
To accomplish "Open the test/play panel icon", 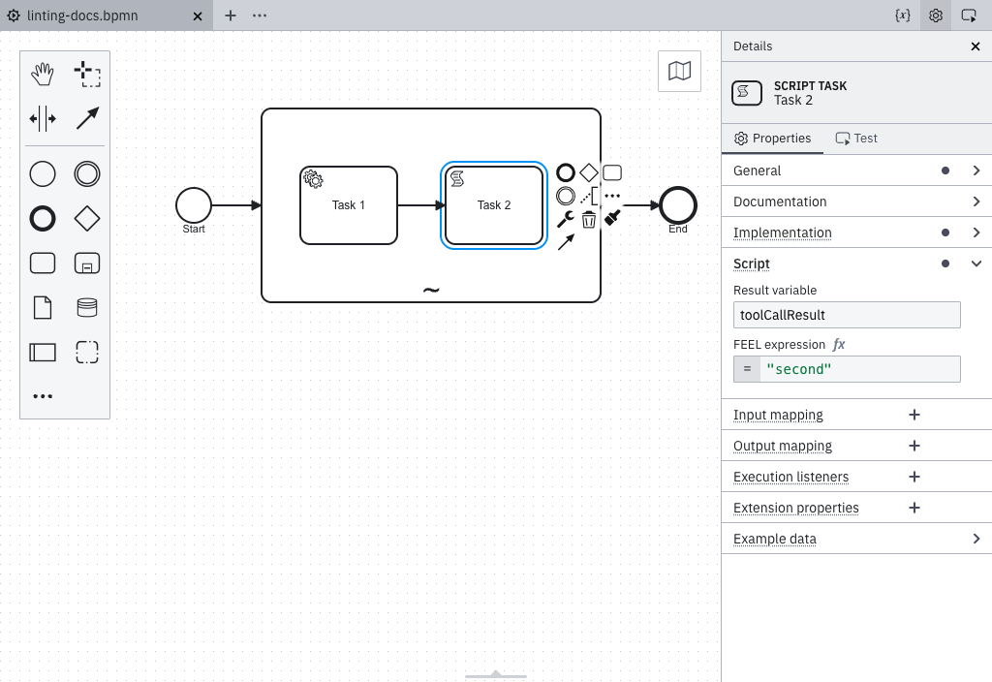I will [x=969, y=15].
